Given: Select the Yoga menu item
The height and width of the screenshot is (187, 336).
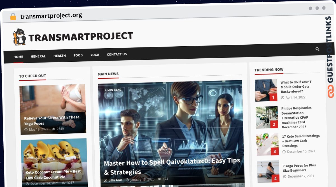Looking at the screenshot, I should click(95, 55).
